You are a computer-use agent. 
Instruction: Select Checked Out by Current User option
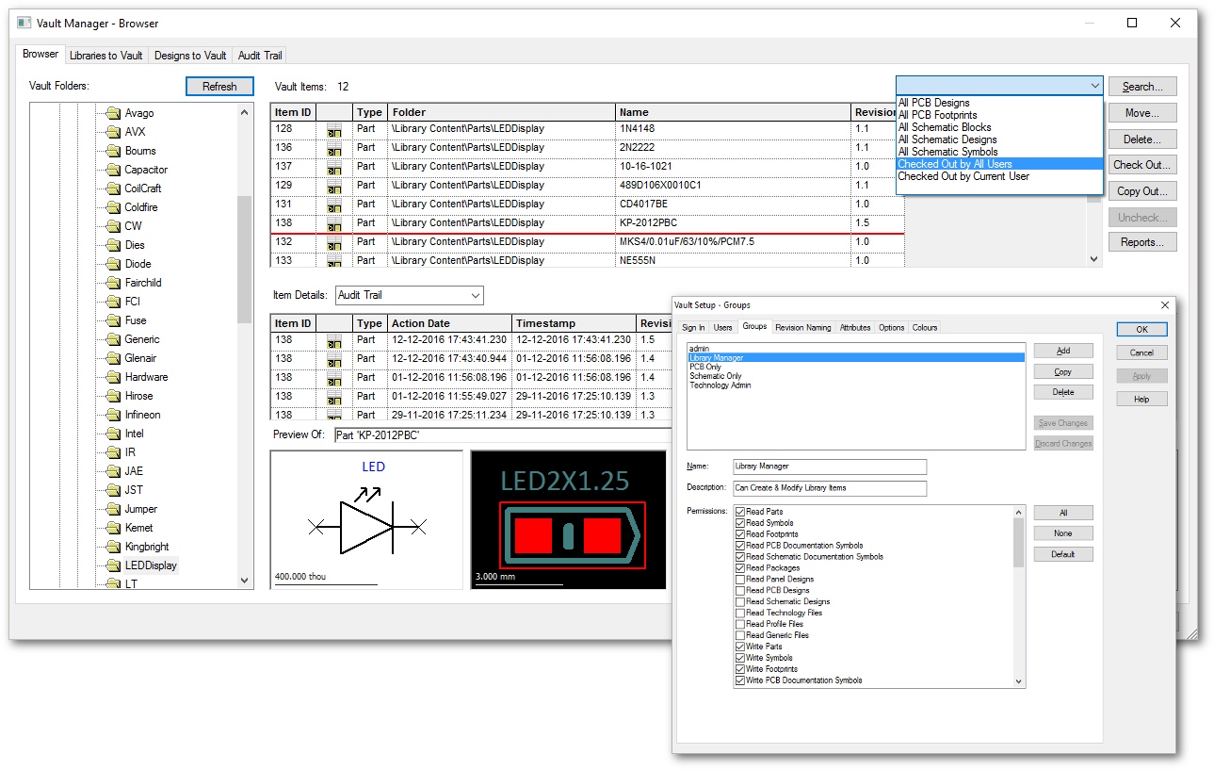(963, 176)
